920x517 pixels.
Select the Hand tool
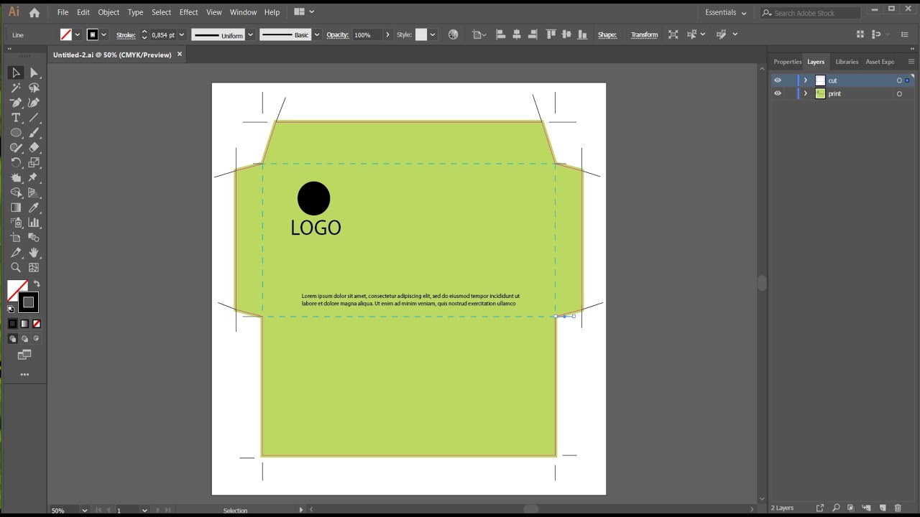tap(34, 253)
